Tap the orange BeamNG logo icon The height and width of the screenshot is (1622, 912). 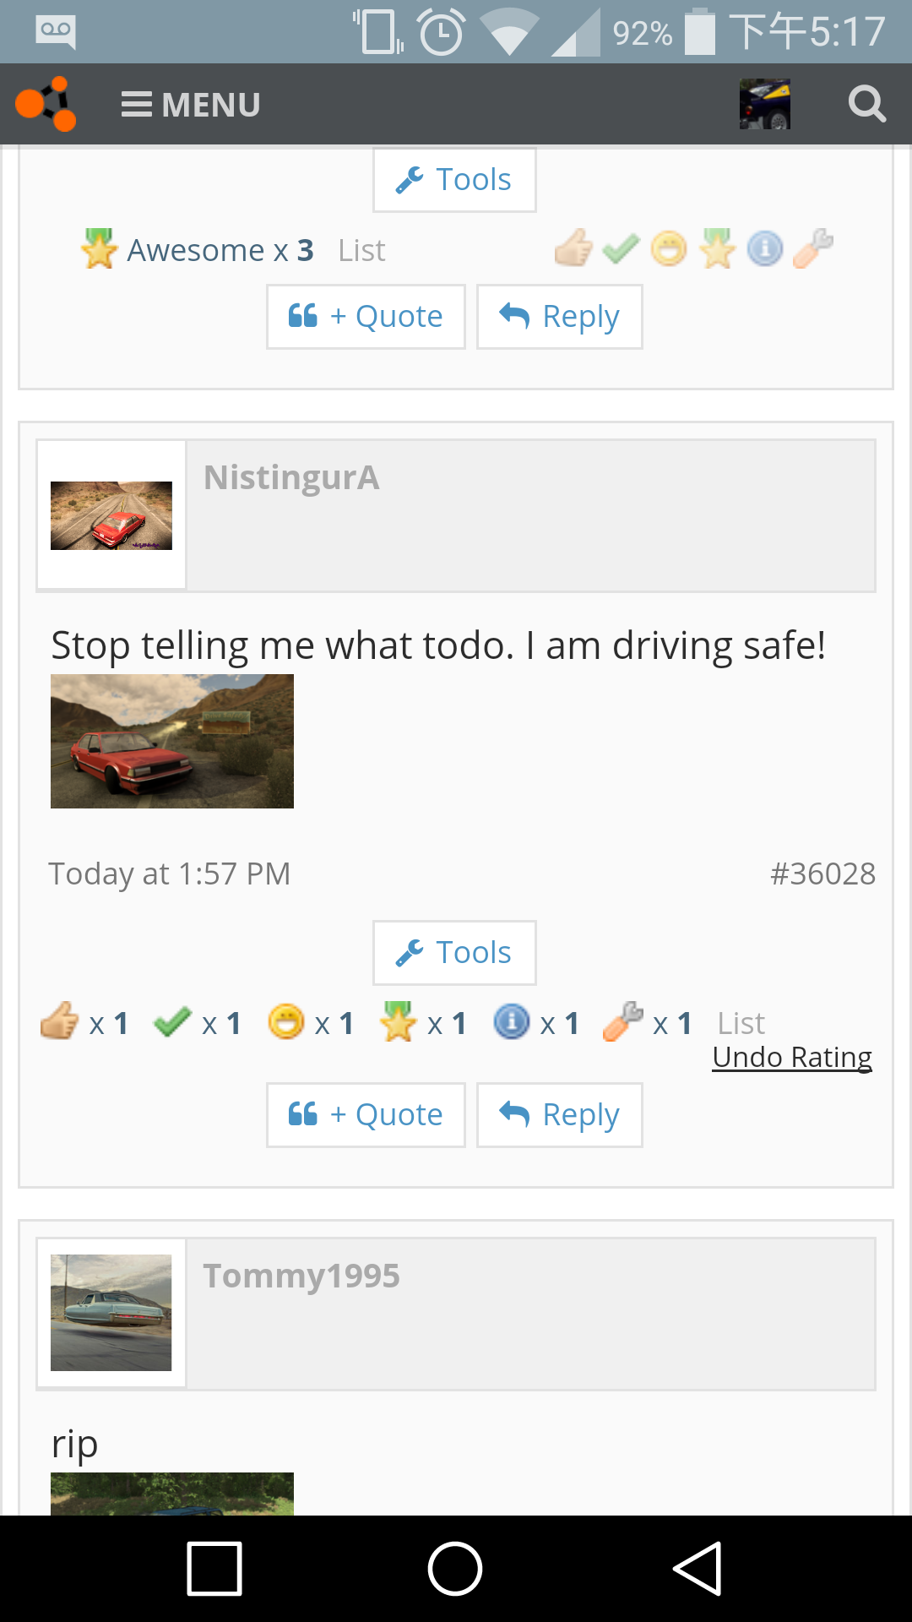[46, 104]
